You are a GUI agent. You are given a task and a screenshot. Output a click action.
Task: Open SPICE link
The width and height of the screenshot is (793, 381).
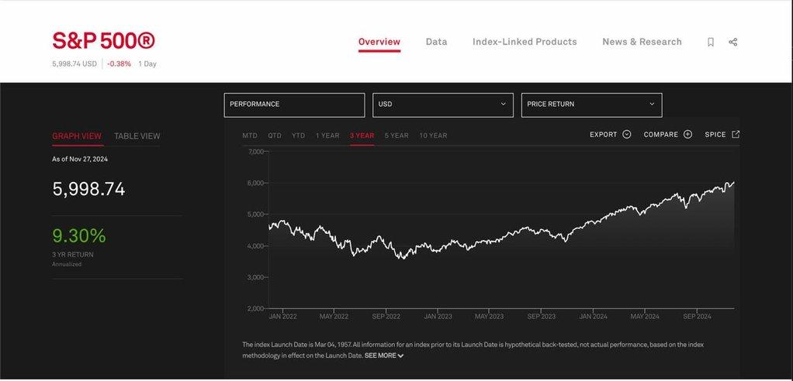[x=715, y=135]
